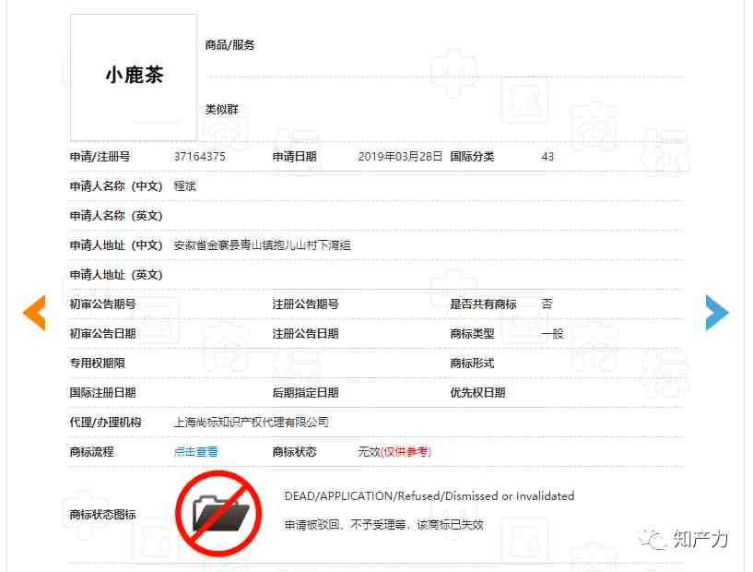Select the Chinese applicant address value
The image size is (753, 572).
point(262,245)
